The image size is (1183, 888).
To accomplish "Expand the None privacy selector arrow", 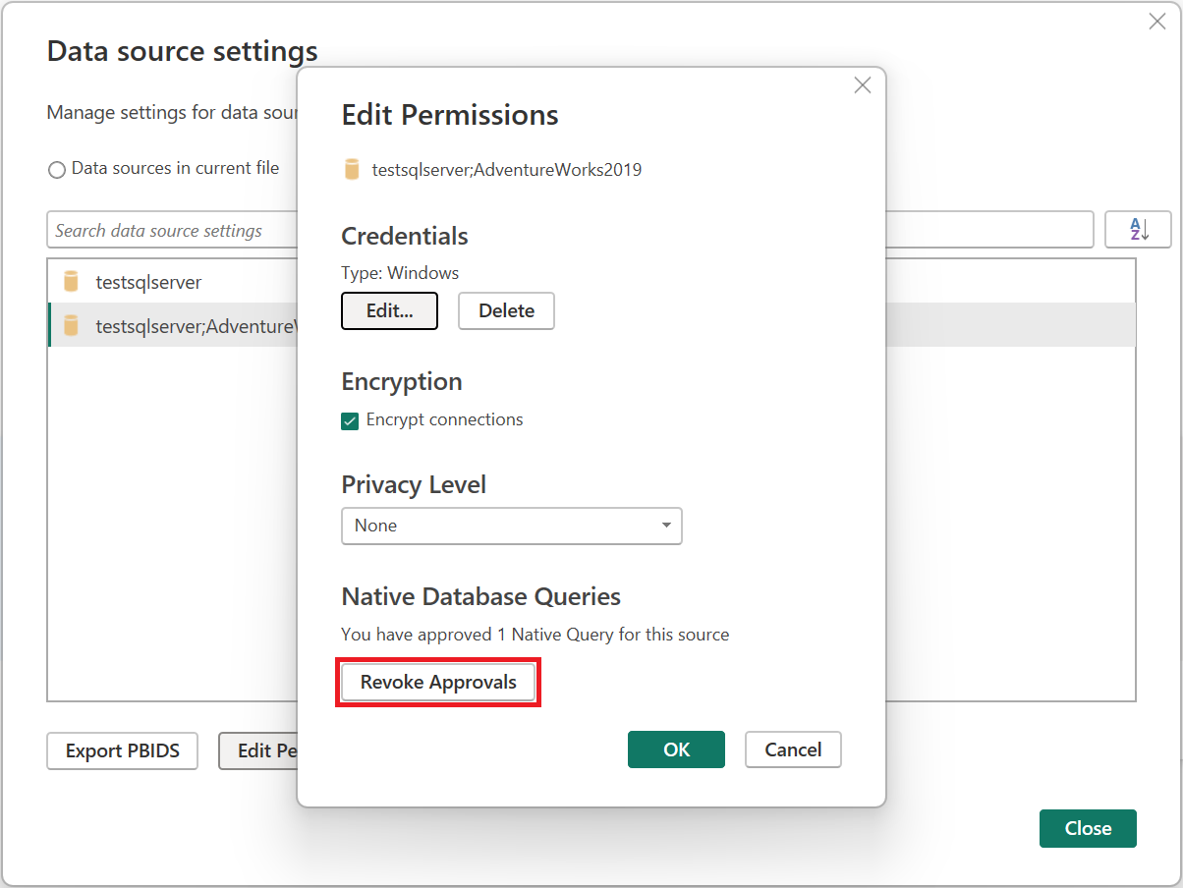I will point(667,526).
